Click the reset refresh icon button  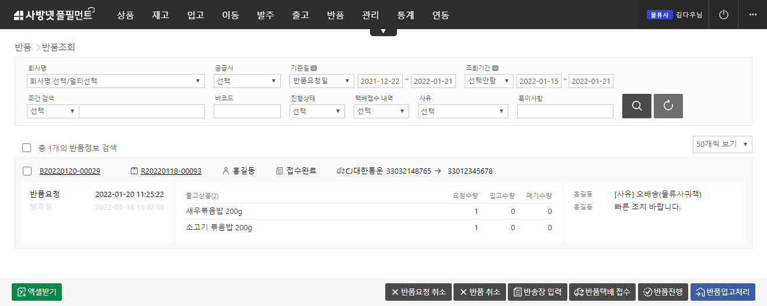[x=668, y=106]
